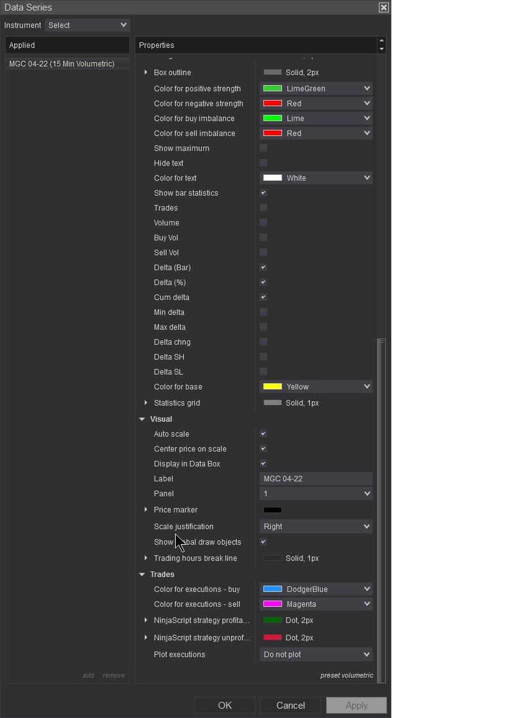This screenshot has width=505, height=718.
Task: Expand the Statistics grid property
Action: pyautogui.click(x=146, y=403)
